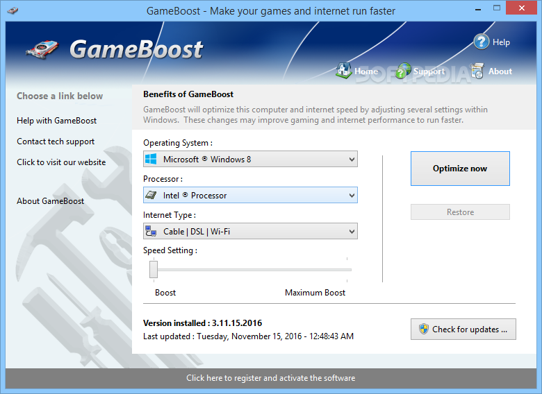The width and height of the screenshot is (542, 394).
Task: Open Contact tech support link
Action: pyautogui.click(x=56, y=142)
